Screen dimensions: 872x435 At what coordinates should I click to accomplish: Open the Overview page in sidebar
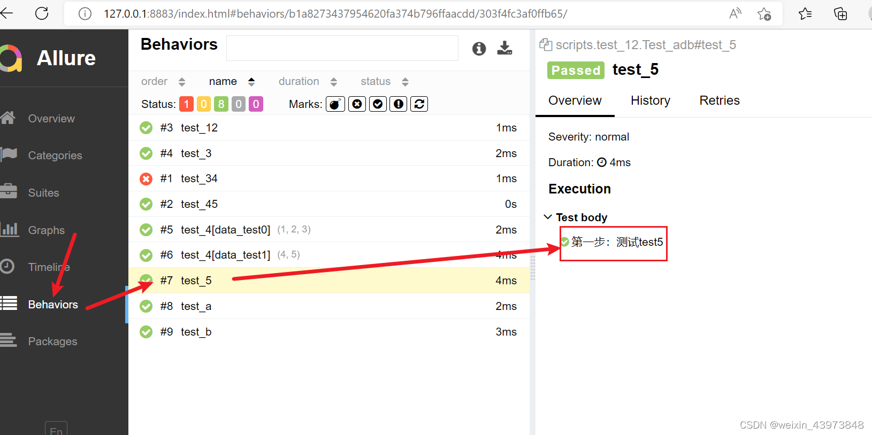click(51, 118)
